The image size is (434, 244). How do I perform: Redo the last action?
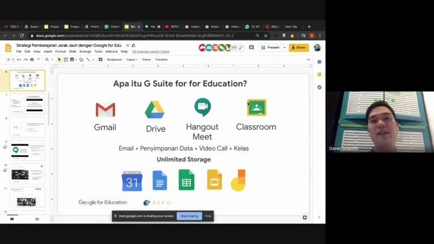click(25, 59)
